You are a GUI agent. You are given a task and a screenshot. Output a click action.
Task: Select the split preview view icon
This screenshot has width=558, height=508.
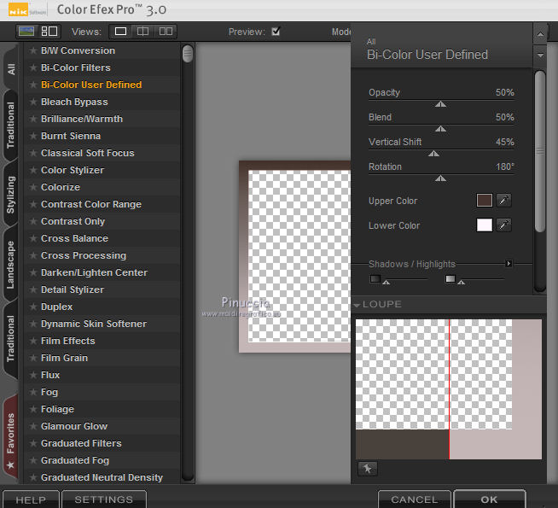[142, 32]
